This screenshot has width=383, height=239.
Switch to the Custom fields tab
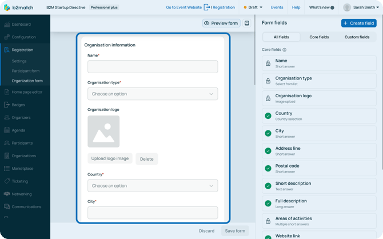click(x=357, y=37)
